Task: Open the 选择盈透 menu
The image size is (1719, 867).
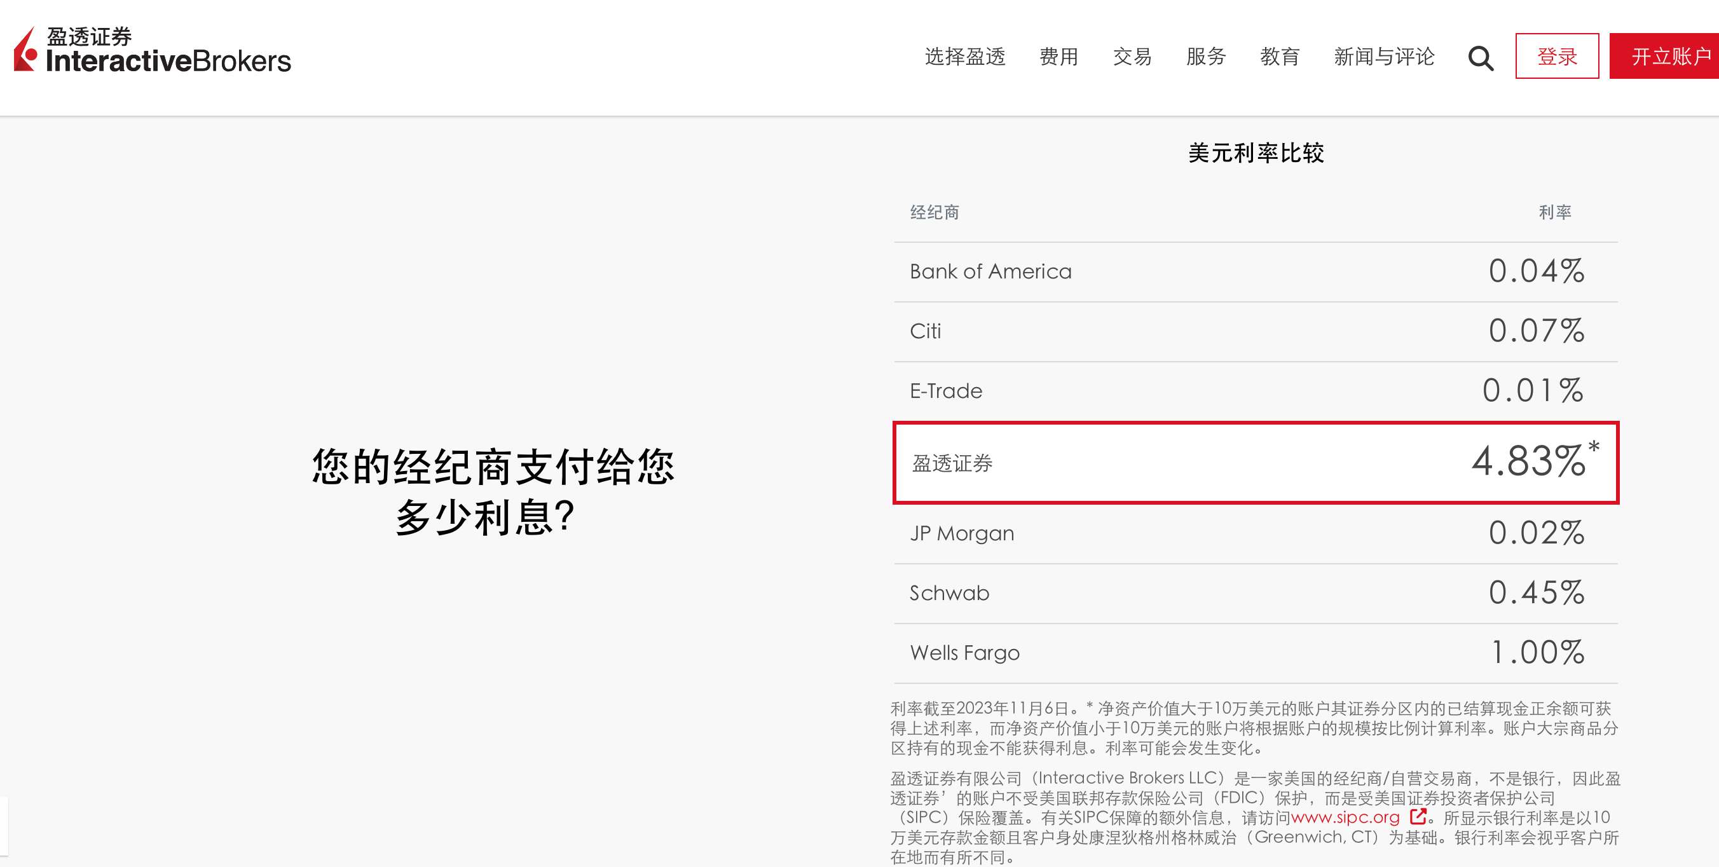Action: [x=964, y=57]
